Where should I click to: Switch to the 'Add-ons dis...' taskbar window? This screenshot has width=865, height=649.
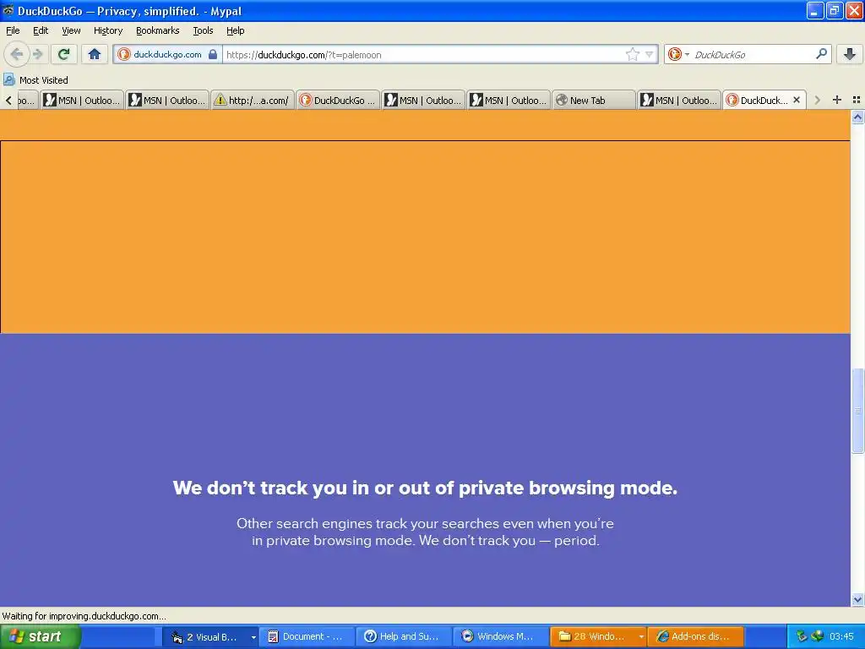(696, 637)
